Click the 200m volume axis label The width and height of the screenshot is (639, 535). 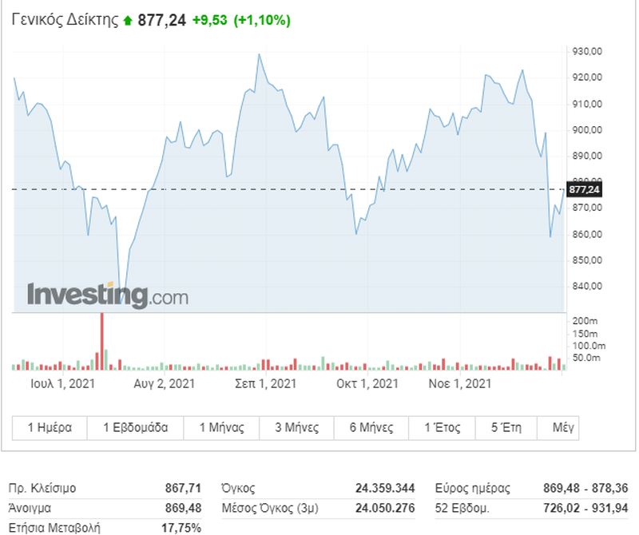[x=585, y=321]
